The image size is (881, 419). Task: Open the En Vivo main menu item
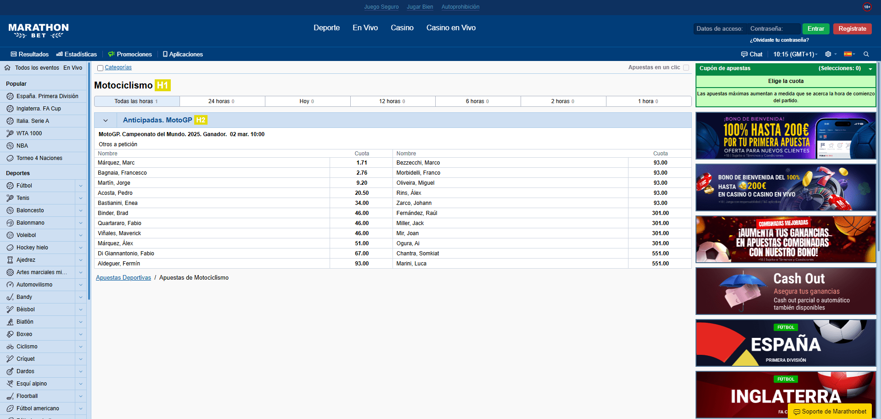[365, 28]
